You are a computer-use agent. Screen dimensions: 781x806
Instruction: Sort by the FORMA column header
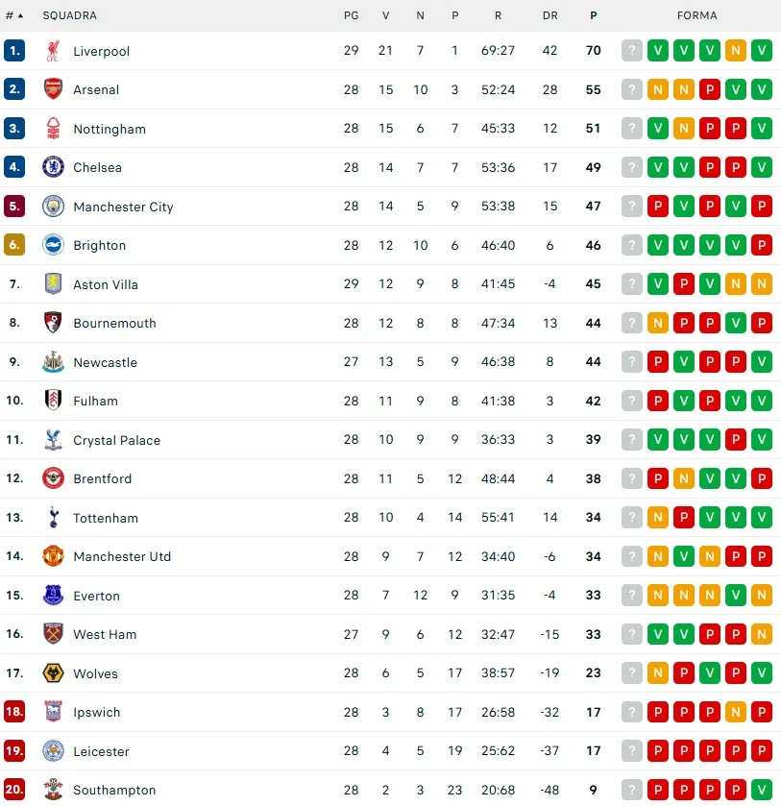click(696, 15)
